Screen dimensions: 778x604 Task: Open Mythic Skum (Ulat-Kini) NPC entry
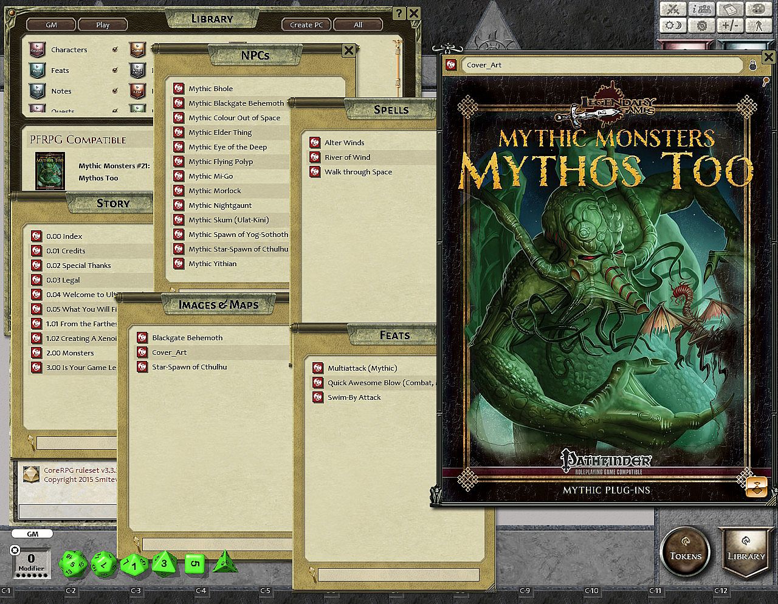[x=229, y=220]
